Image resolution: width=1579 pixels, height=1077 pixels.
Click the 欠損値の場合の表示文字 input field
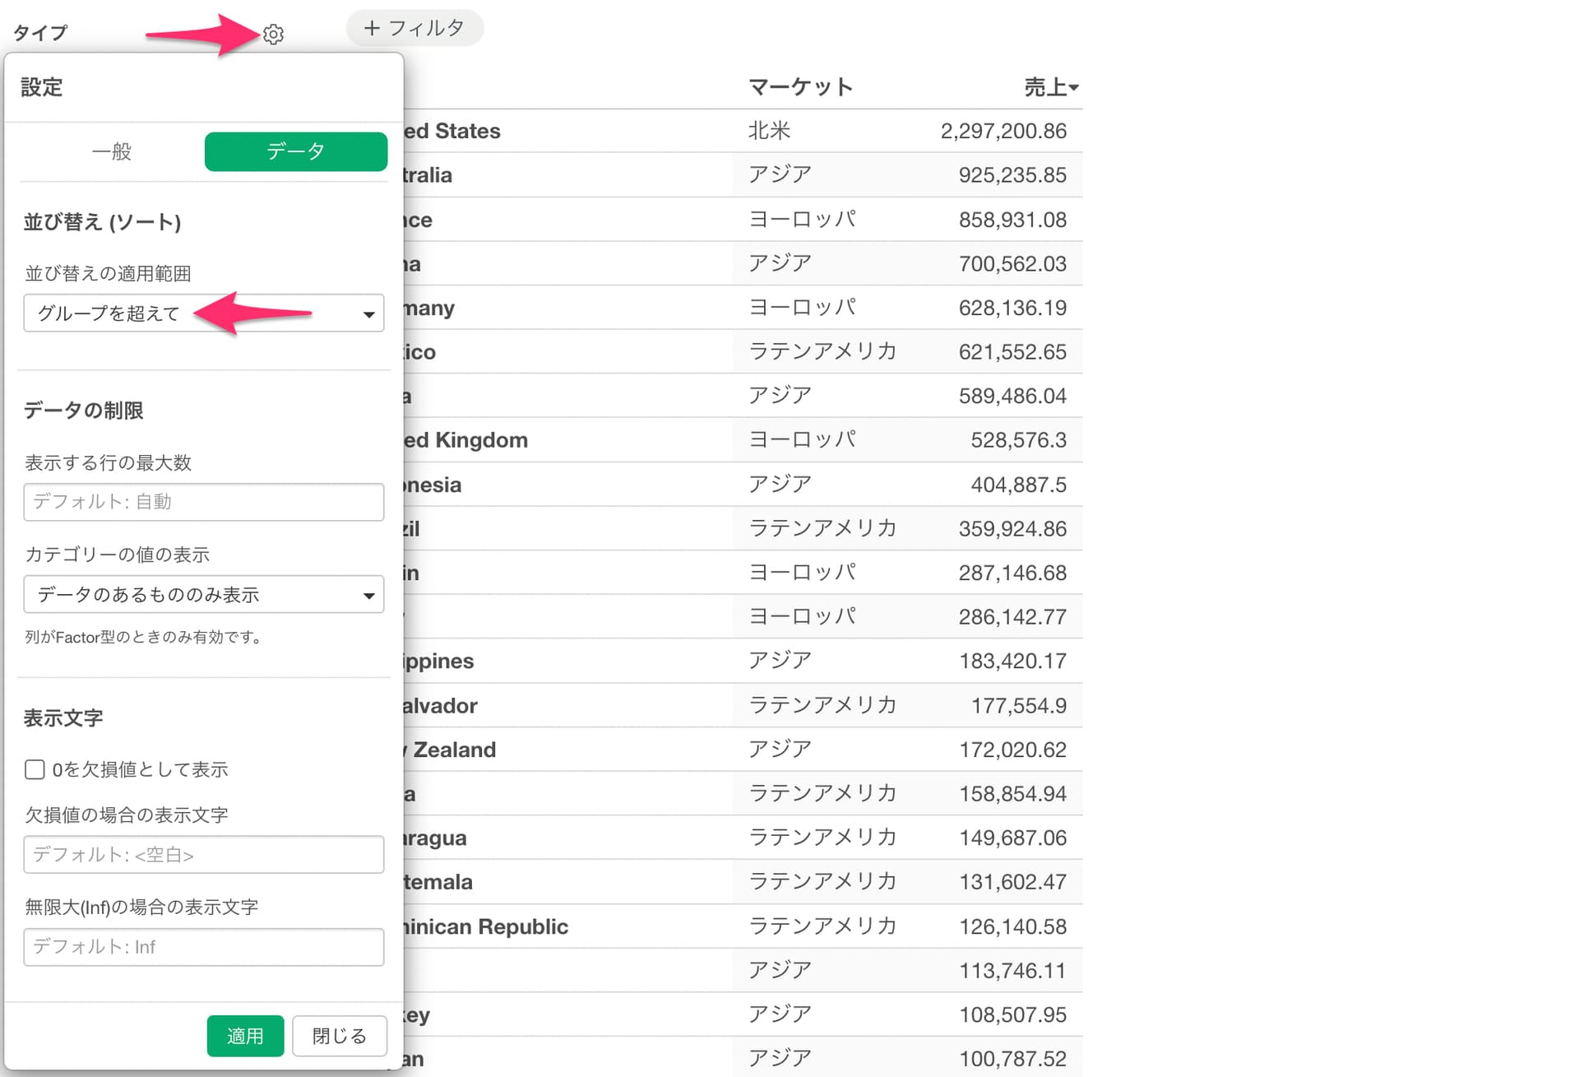point(203,855)
